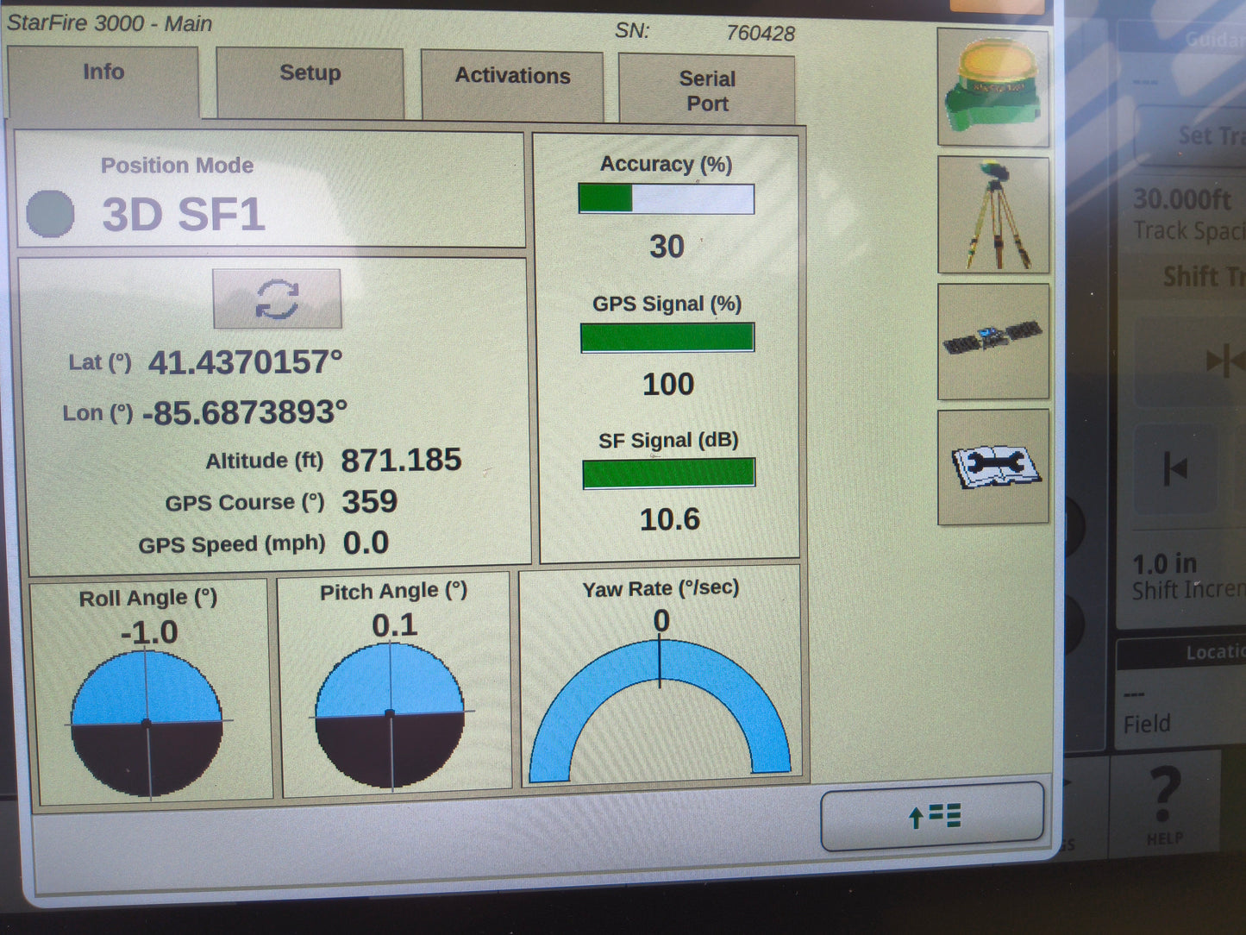Open the Activations tab
The image size is (1246, 935).
click(512, 85)
